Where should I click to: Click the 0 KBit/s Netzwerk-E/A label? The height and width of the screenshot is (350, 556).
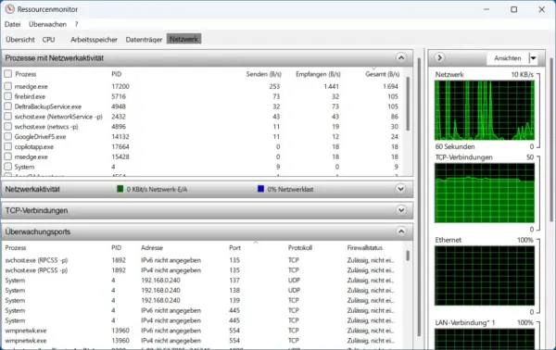pyautogui.click(x=157, y=189)
